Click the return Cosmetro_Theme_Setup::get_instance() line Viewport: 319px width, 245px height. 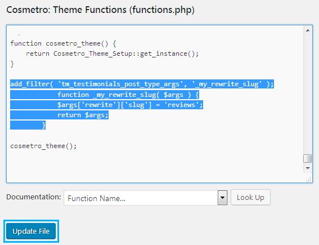click(112, 54)
